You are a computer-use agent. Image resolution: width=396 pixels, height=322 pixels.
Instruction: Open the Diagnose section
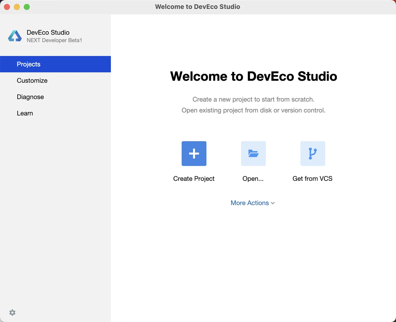coord(55,97)
